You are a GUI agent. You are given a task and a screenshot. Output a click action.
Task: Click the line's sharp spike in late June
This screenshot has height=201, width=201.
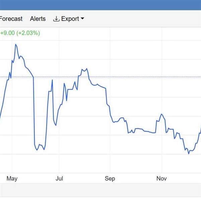52,80
